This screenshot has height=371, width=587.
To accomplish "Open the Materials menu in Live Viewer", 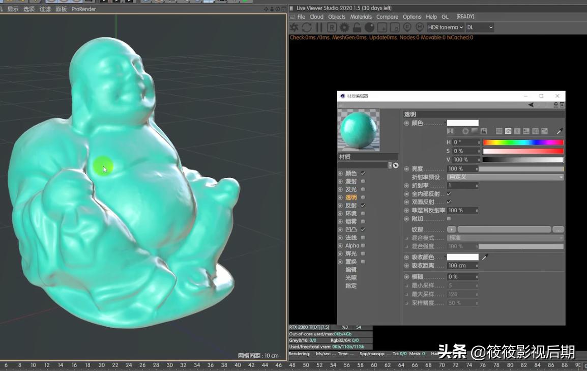I will tap(361, 16).
